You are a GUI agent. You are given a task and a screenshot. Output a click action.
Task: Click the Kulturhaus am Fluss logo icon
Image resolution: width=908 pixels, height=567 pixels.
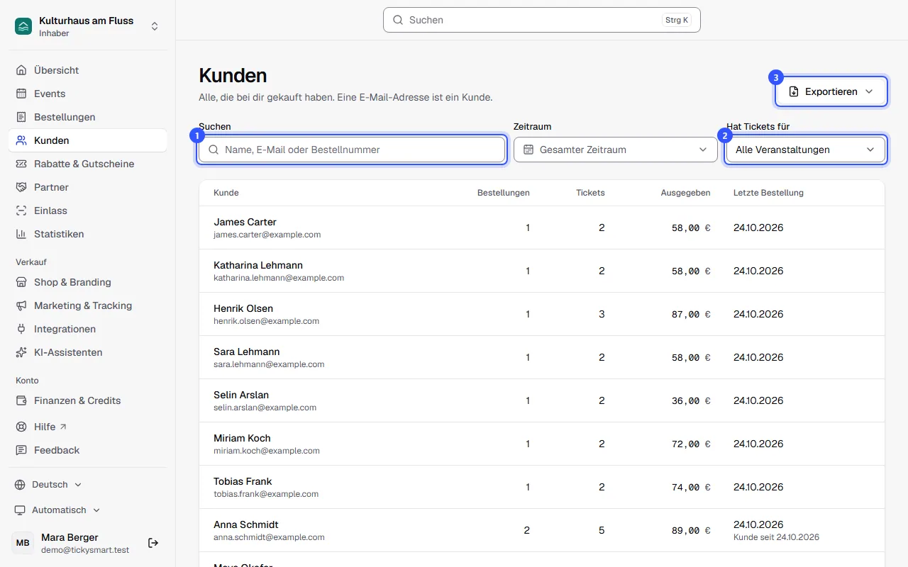(x=23, y=26)
